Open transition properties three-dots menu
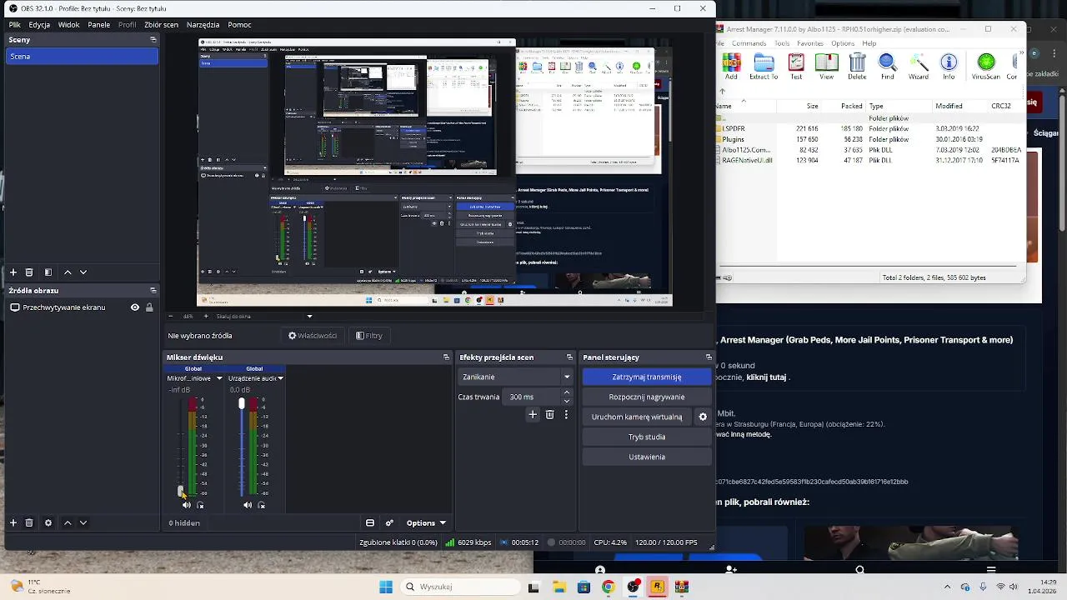1067x600 pixels. pos(566,415)
